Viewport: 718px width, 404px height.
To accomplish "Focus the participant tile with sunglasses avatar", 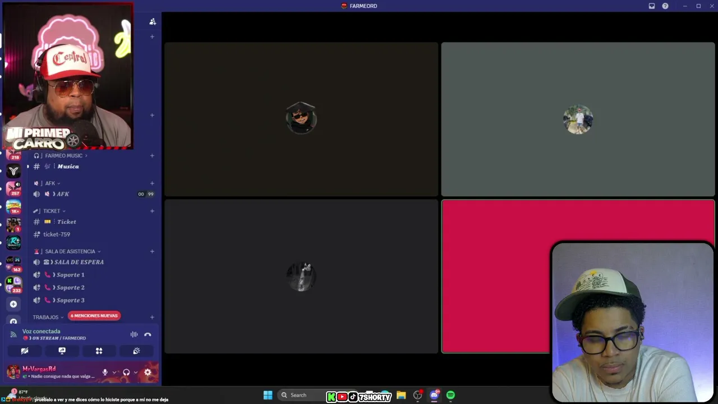I will [301, 119].
